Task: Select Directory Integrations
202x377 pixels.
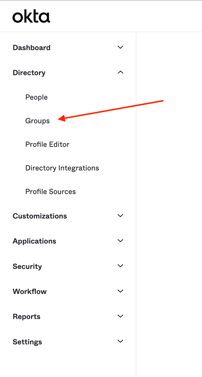Action: point(62,168)
